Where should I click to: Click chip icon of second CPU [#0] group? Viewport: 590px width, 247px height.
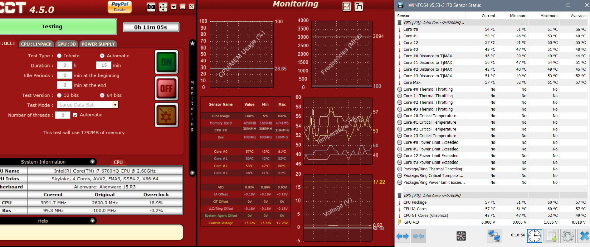400,195
